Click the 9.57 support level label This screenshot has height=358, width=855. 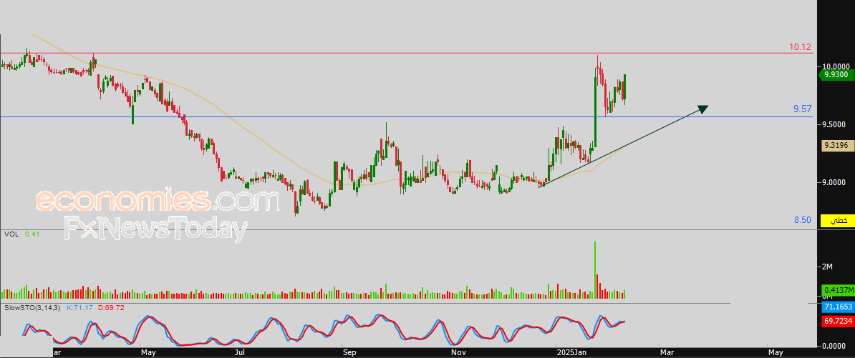click(802, 109)
